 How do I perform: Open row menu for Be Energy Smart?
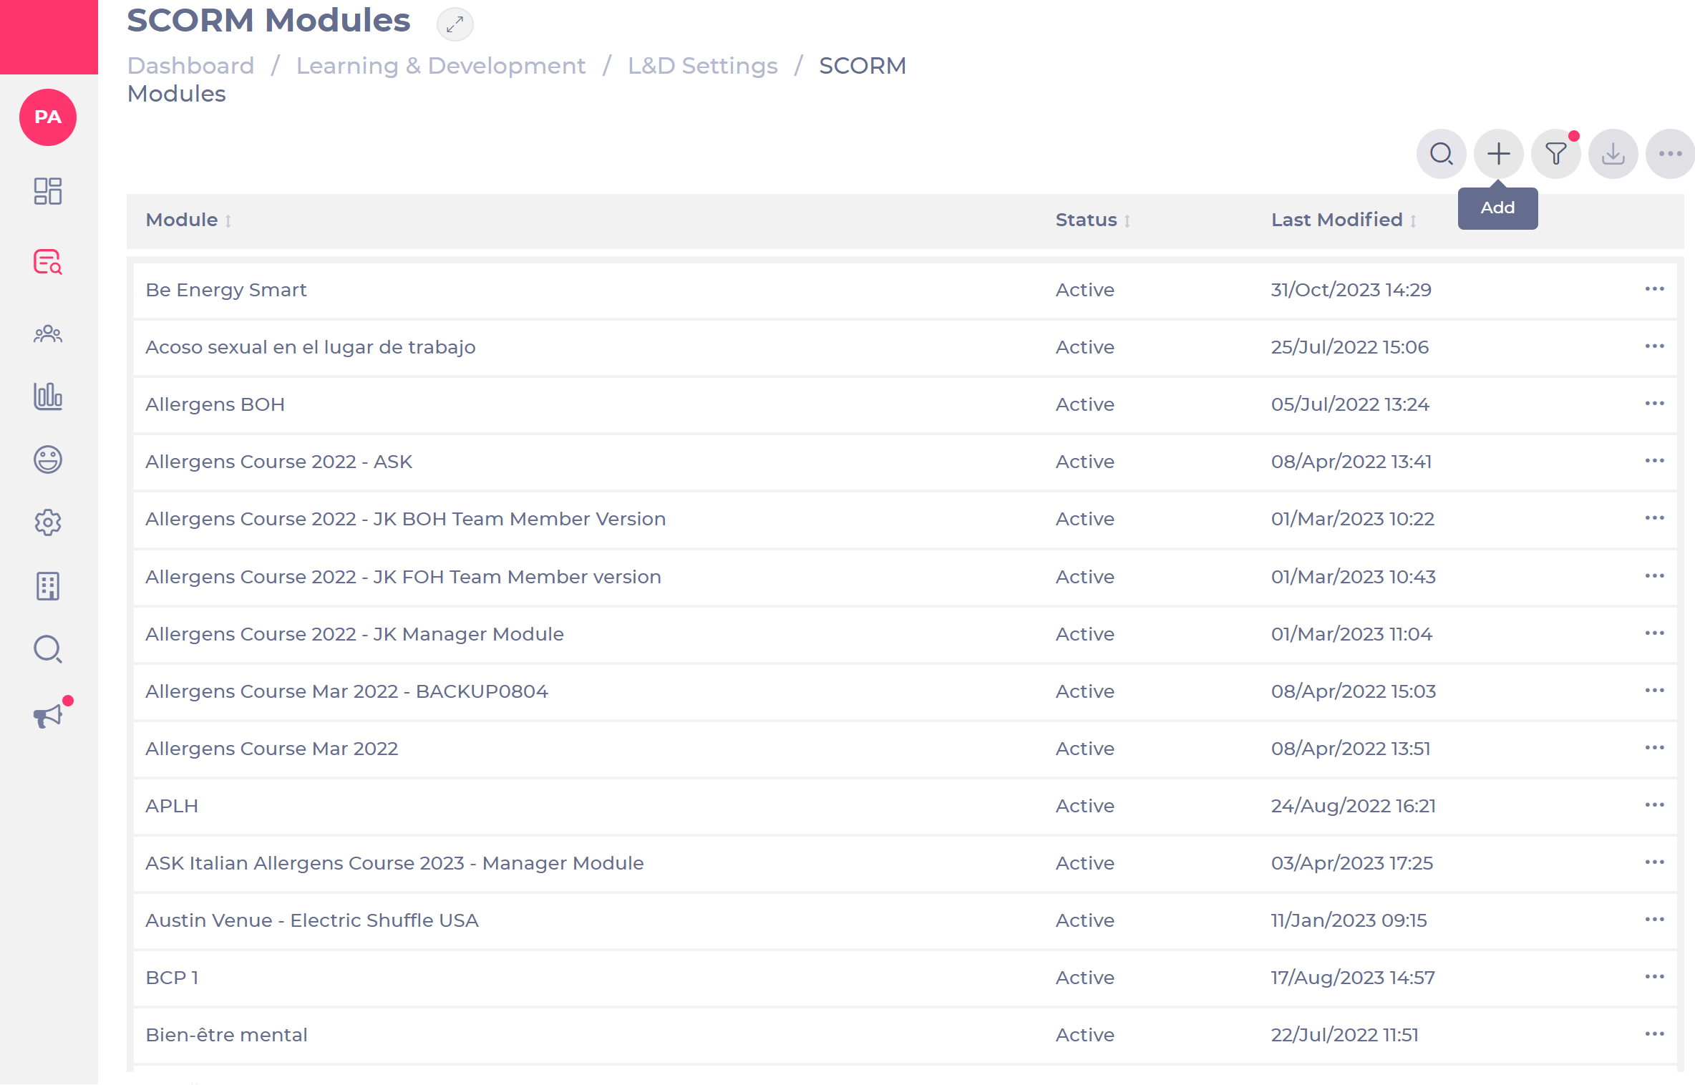1654,289
